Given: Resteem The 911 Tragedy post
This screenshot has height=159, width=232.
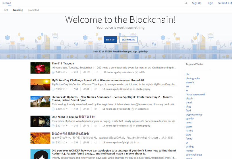Looking at the screenshot, I should tap(97, 72).
